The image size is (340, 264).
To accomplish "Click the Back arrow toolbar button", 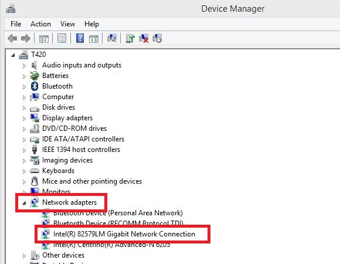I will pos(12,39).
